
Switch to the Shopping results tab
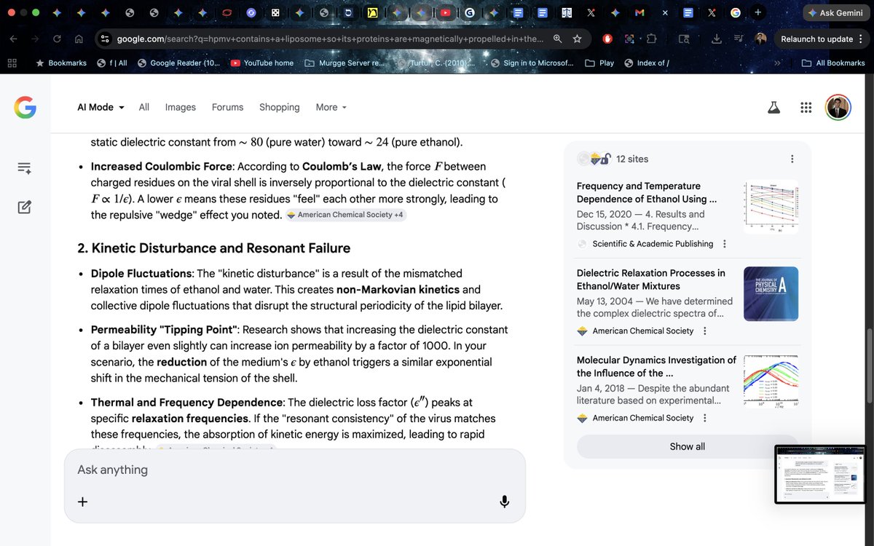point(280,107)
